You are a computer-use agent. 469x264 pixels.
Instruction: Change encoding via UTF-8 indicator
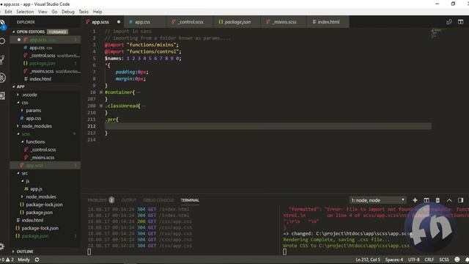click(x=413, y=260)
